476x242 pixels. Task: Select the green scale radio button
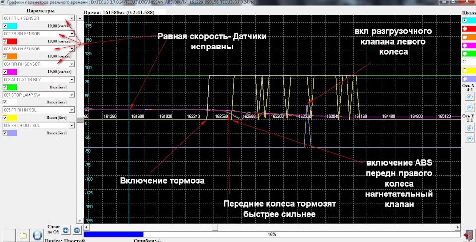(465, 53)
